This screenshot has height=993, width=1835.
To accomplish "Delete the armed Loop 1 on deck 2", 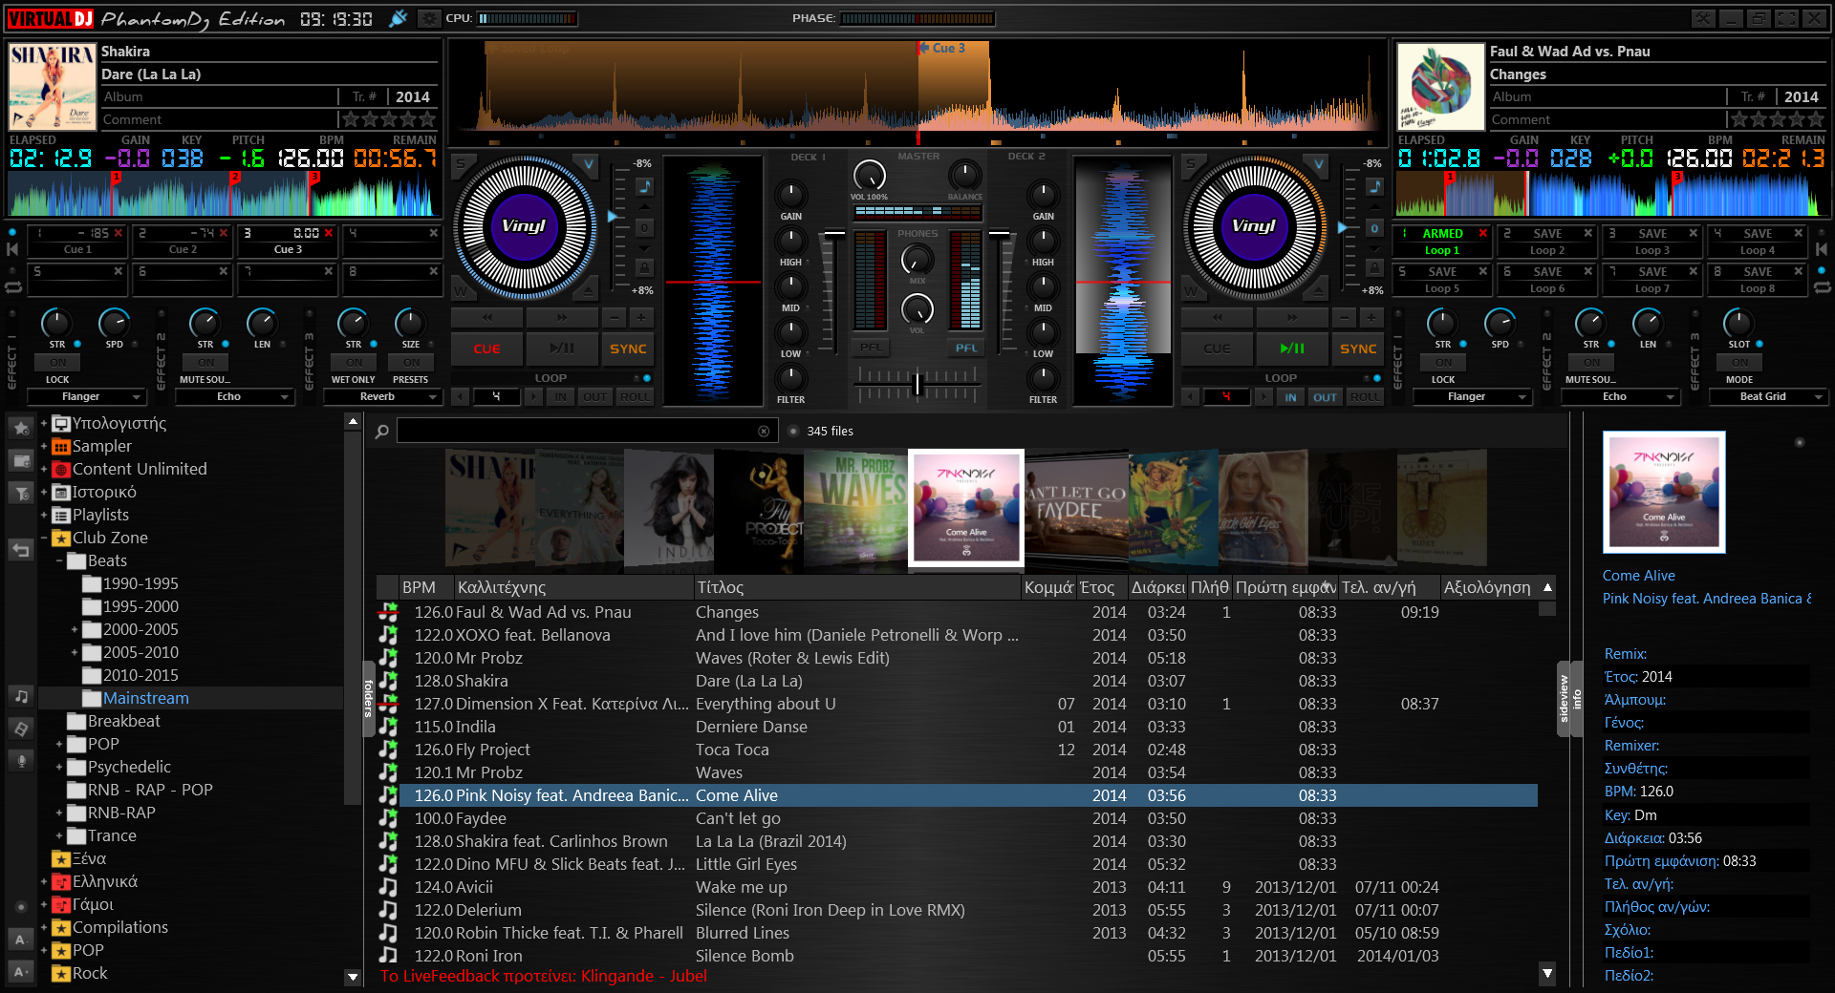I will click(1483, 233).
